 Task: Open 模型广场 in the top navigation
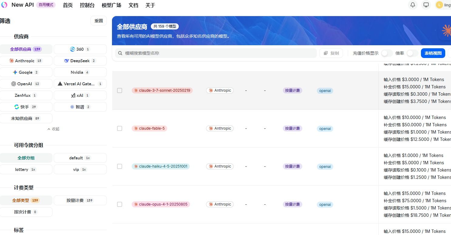pyautogui.click(x=111, y=5)
